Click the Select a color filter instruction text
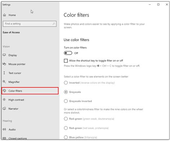Viewport: 171px width, 141px height. coord(96,77)
